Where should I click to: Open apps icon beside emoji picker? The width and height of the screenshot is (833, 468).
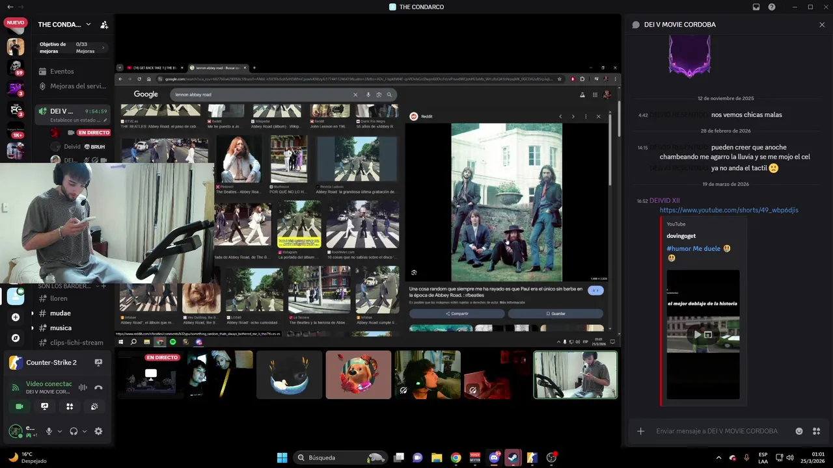click(x=817, y=431)
